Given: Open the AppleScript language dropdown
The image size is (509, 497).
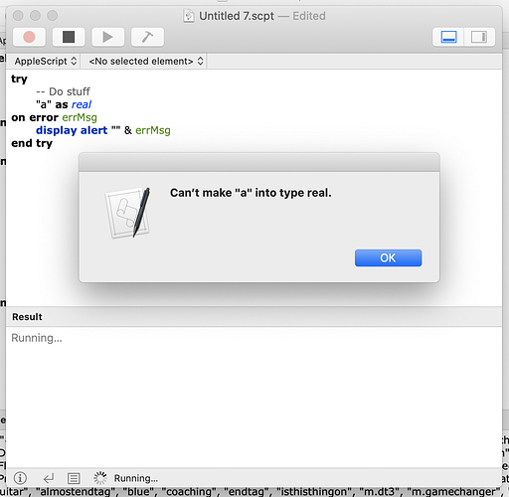Looking at the screenshot, I should (x=46, y=62).
